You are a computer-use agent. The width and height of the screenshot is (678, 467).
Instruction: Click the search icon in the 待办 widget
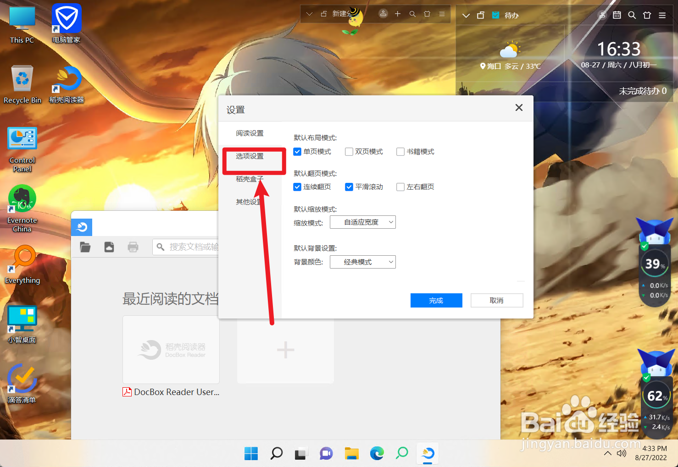tap(632, 15)
